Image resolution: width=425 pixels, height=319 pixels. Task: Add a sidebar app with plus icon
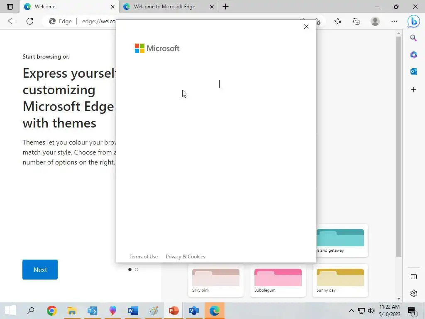point(413,90)
